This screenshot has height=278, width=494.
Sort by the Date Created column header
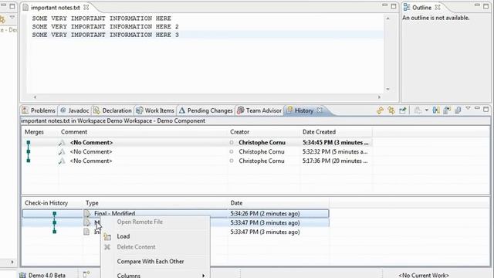pos(319,132)
